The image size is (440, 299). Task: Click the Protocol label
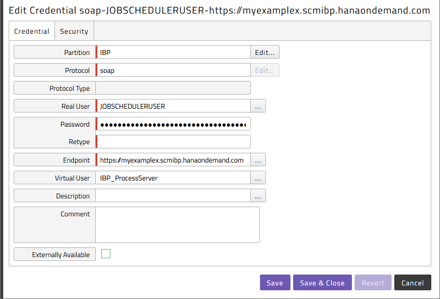pyautogui.click(x=77, y=71)
